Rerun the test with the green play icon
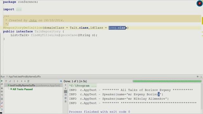Image resolution: width=203 pixels, height=114 pixels. 2,81
